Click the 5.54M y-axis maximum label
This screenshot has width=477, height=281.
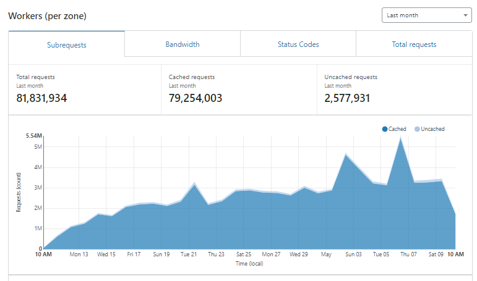pyautogui.click(x=34, y=136)
